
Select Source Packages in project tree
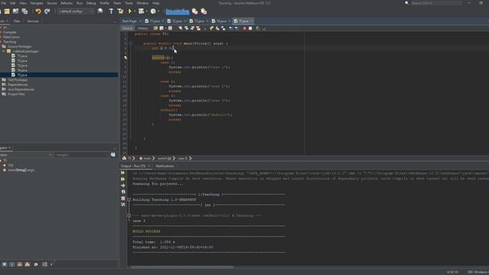click(20, 47)
